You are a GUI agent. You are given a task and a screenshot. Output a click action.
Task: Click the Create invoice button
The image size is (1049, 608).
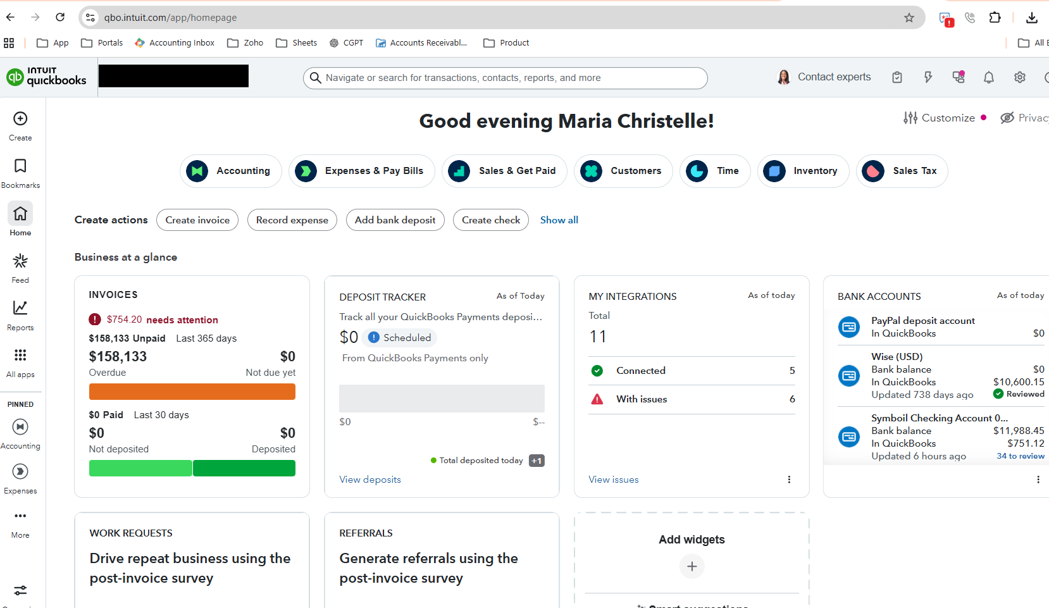click(197, 220)
